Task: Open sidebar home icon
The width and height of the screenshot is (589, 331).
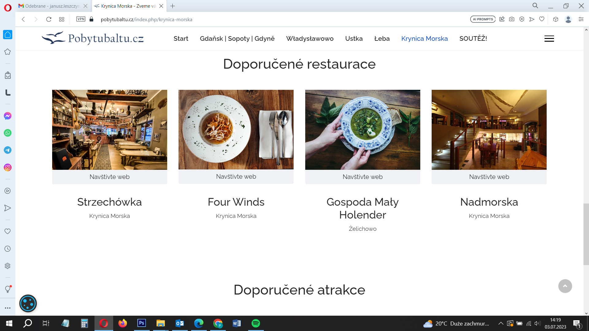Action: pyautogui.click(x=8, y=34)
